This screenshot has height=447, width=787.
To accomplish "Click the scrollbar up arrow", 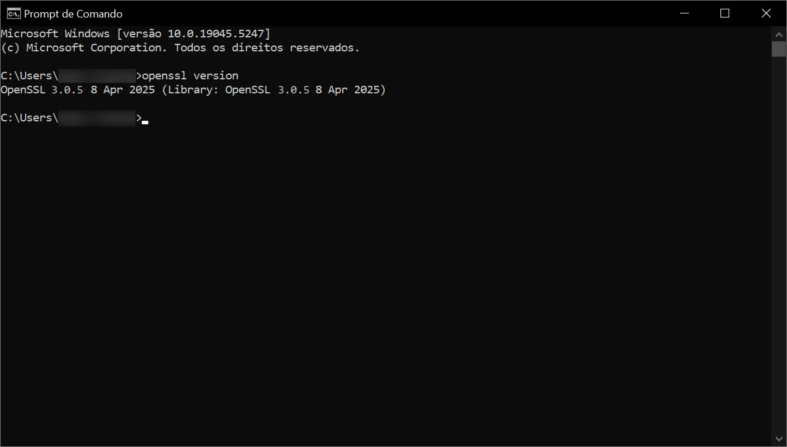I will (779, 33).
